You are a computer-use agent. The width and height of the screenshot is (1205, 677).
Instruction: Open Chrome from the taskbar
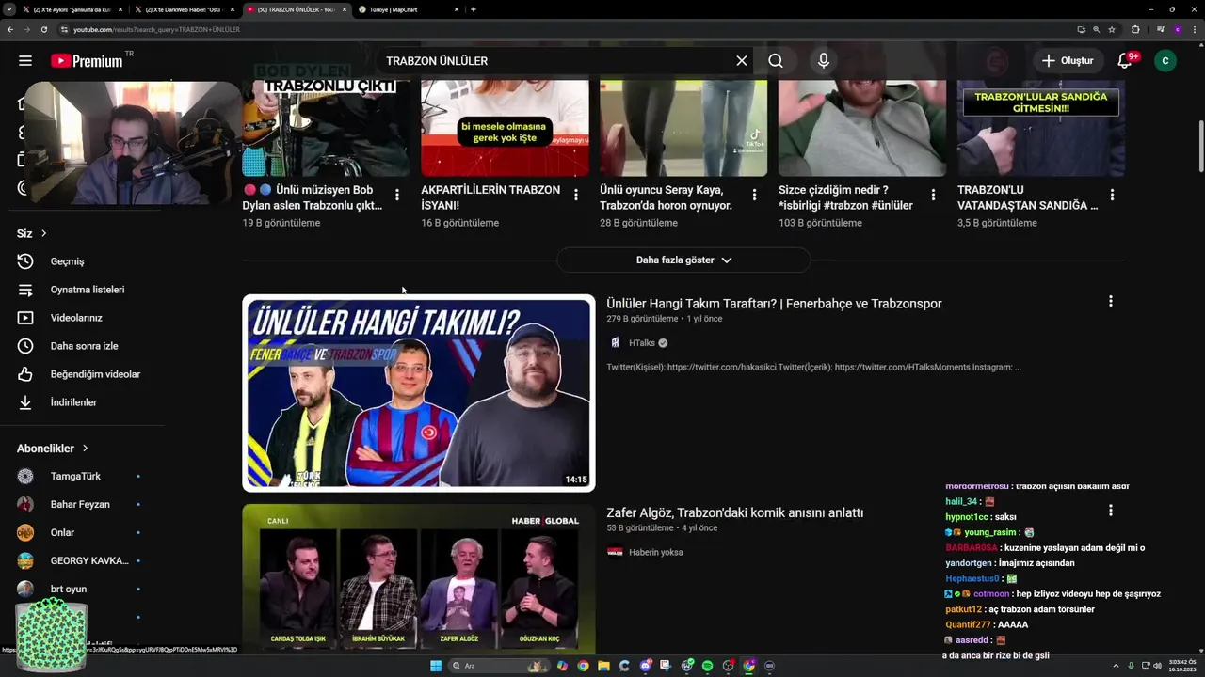tap(584, 666)
